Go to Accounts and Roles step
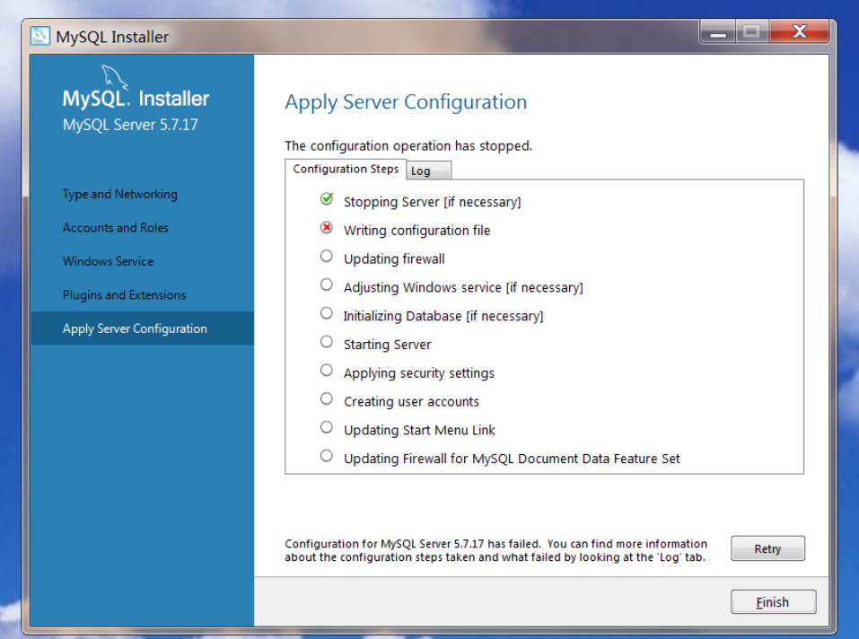 tap(116, 228)
